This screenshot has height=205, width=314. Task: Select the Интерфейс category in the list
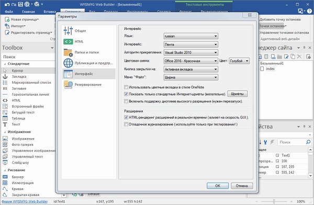(89, 74)
